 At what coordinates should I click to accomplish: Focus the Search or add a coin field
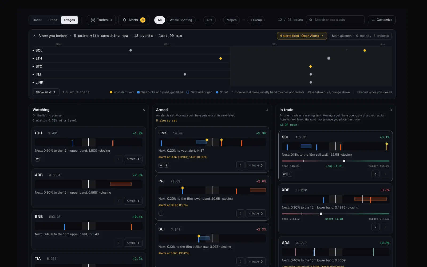point(335,20)
